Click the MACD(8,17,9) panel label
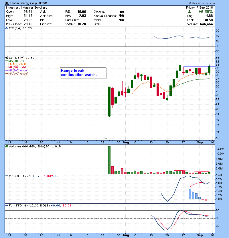The image size is (229, 238). pyautogui.click(x=20, y=176)
